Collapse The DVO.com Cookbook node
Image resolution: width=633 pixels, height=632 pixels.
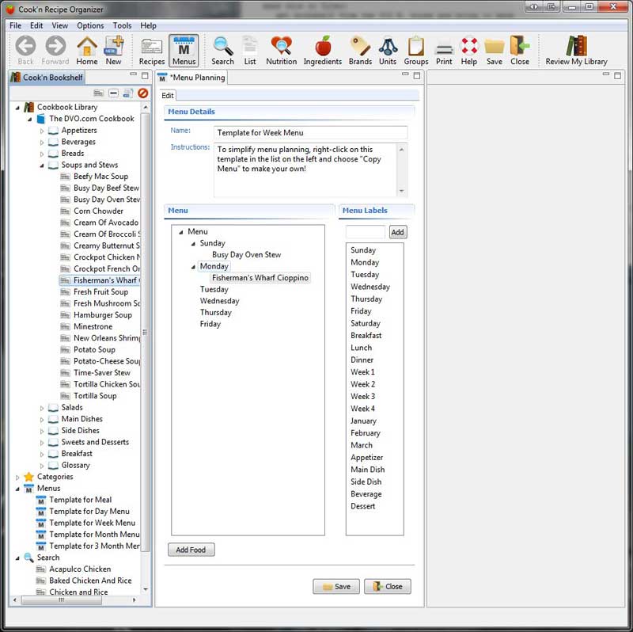[29, 120]
